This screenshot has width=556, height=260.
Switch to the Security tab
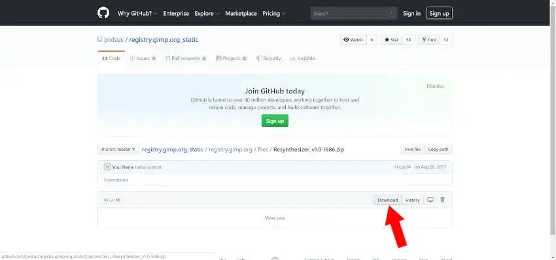pyautogui.click(x=269, y=58)
